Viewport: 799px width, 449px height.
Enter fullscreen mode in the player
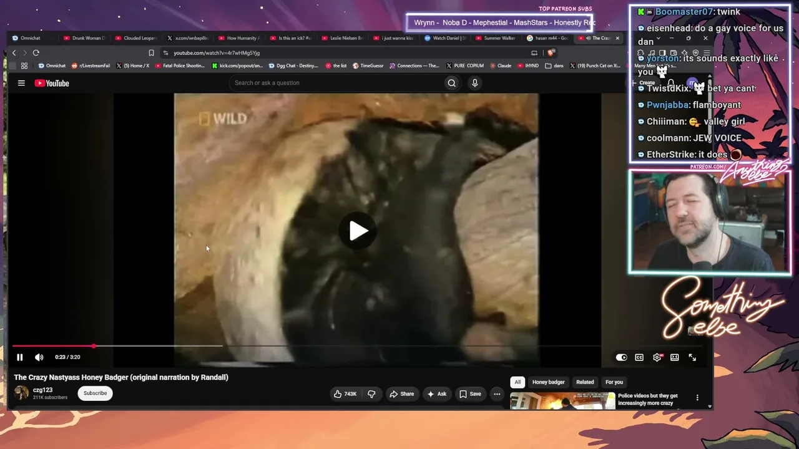(692, 357)
